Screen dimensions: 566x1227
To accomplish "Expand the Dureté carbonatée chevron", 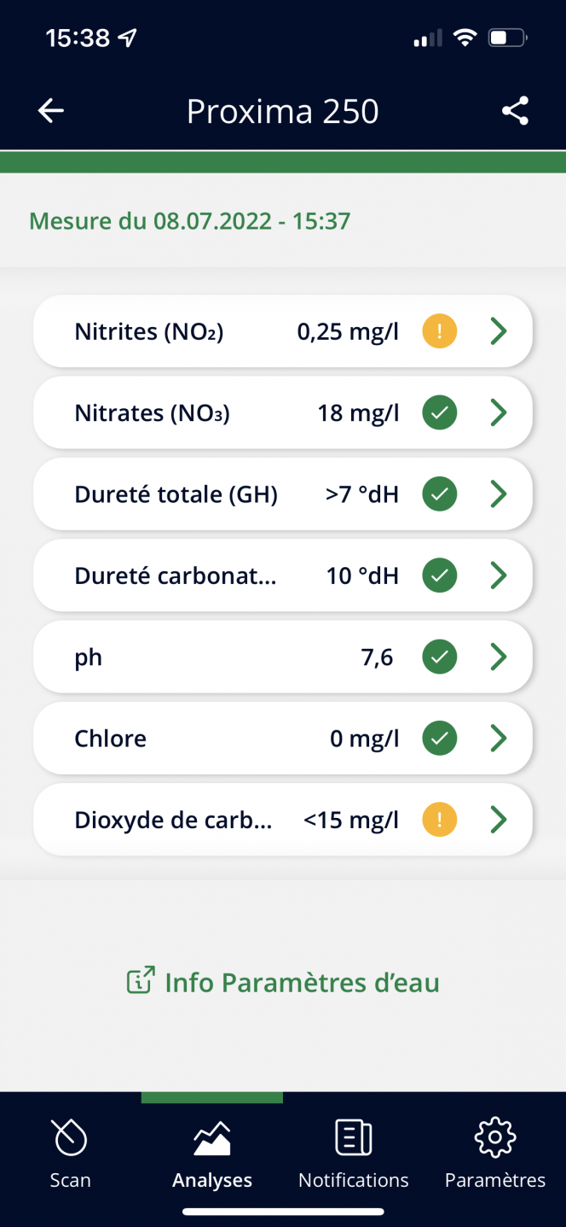I will click(x=499, y=576).
